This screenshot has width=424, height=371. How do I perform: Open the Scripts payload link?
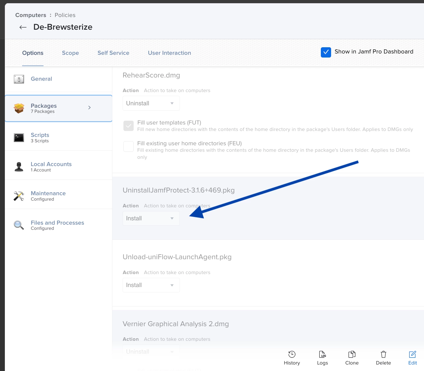pos(40,135)
